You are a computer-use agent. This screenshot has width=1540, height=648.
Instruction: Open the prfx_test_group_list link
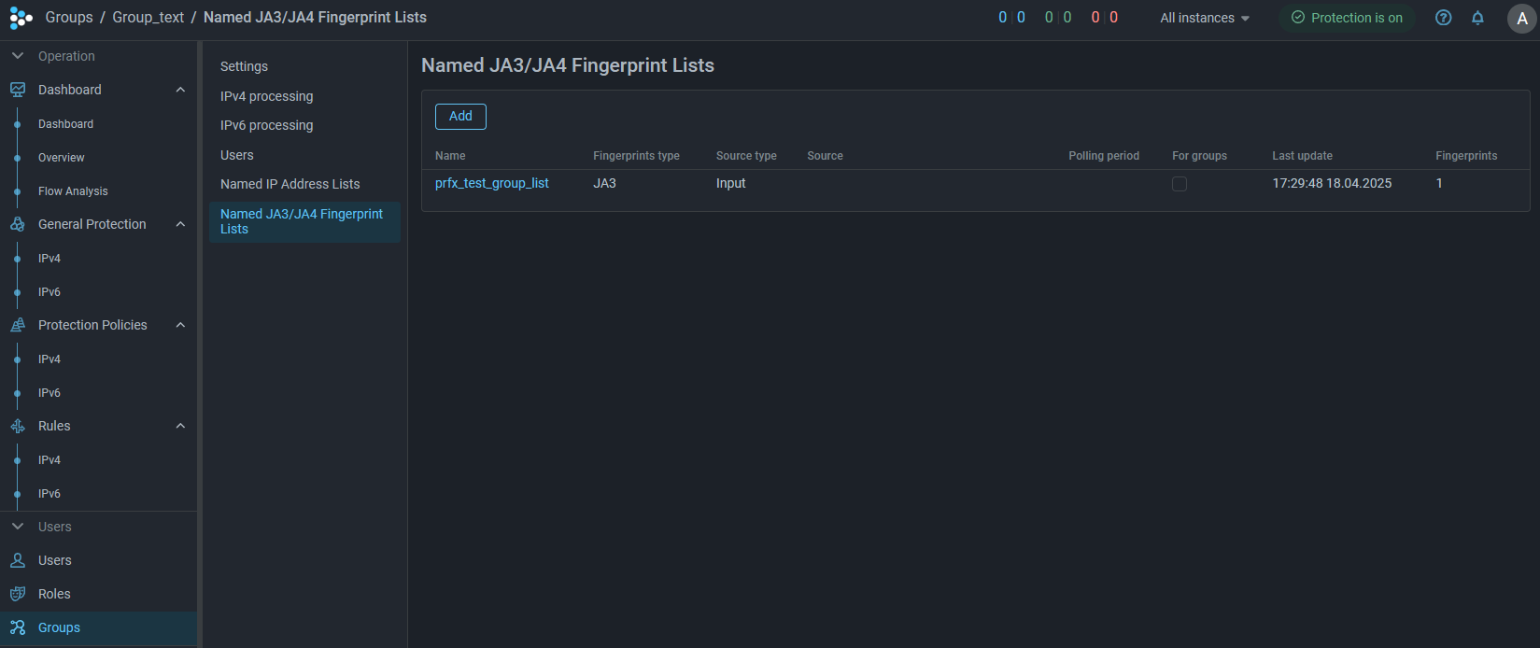pyautogui.click(x=491, y=183)
